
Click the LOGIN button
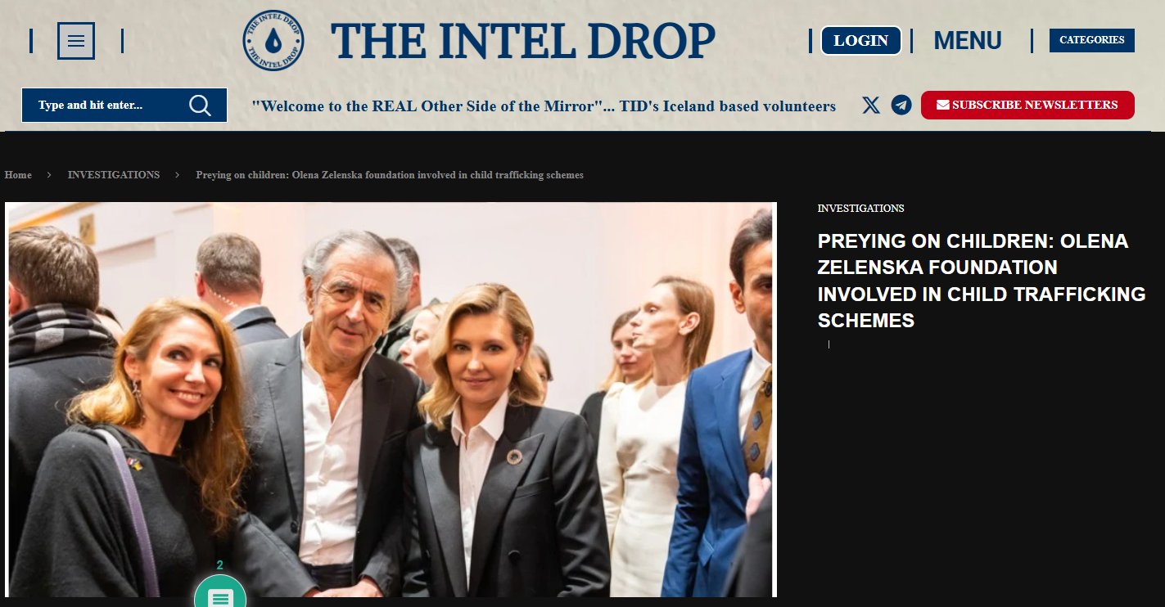pyautogui.click(x=861, y=40)
